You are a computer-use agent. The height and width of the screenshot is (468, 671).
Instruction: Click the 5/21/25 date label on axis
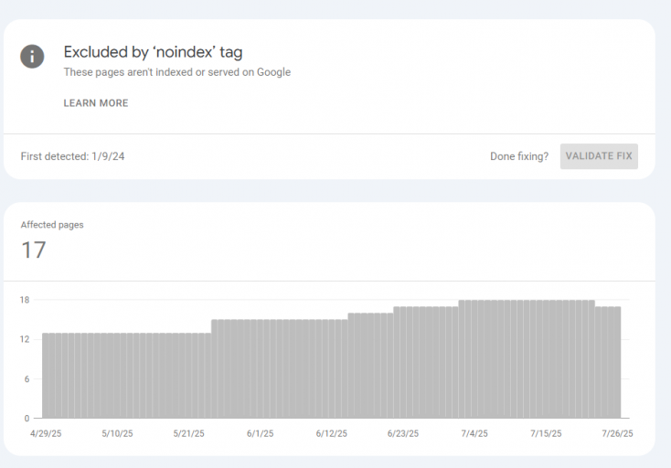[x=188, y=433]
